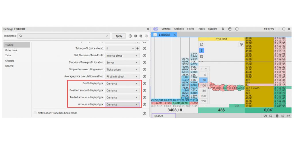Enable 'Notification: trade has been made' checkbox
294x144 pixels.
pos(35,113)
